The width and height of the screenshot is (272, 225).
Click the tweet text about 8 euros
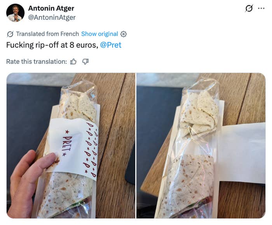(52, 45)
